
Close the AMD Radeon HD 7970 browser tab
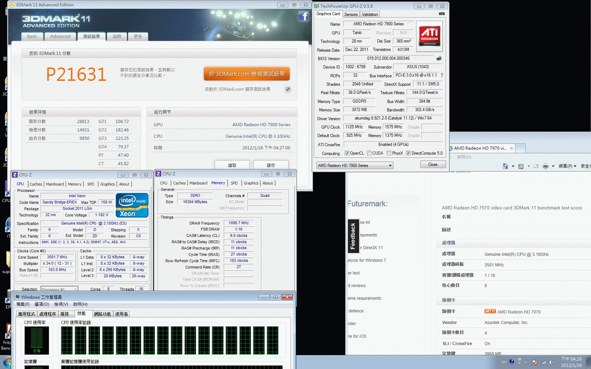coord(511,148)
